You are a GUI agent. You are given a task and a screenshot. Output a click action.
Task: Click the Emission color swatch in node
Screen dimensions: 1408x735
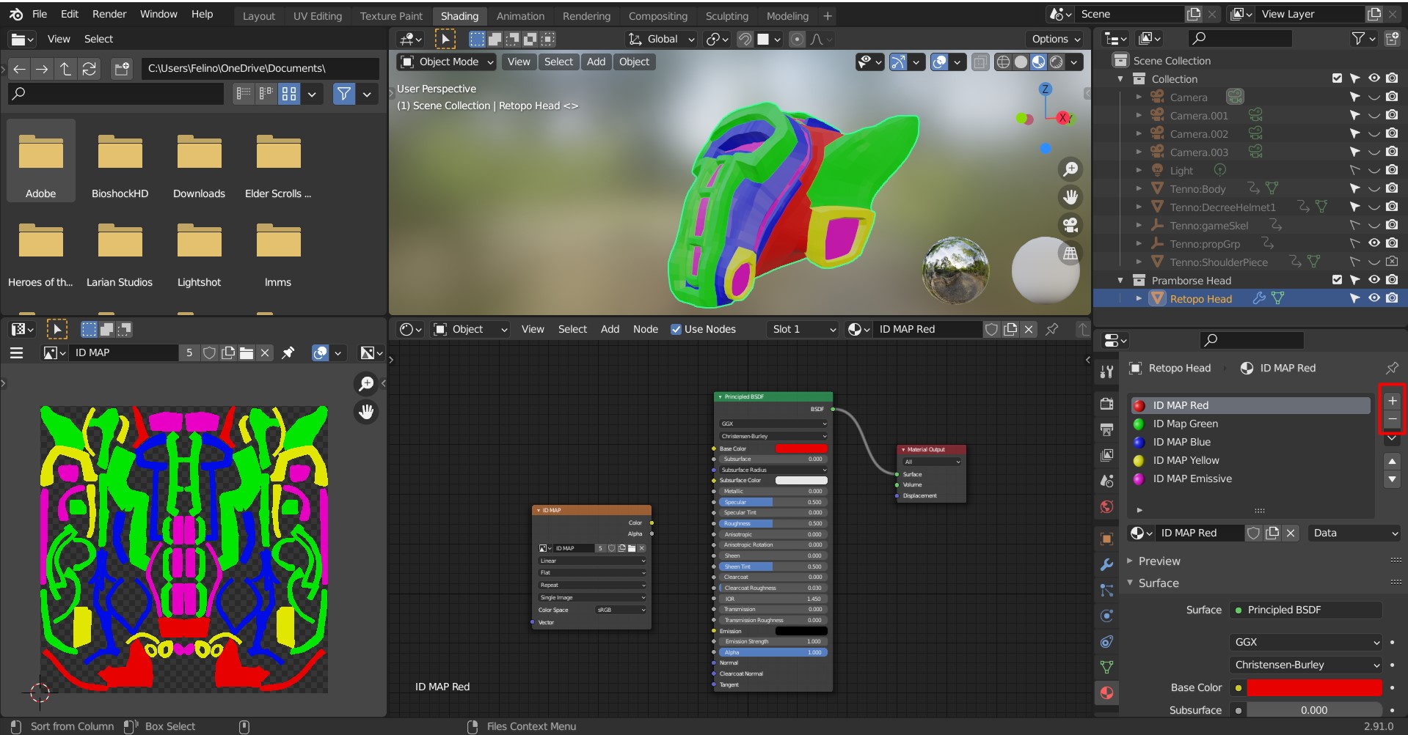pyautogui.click(x=801, y=631)
